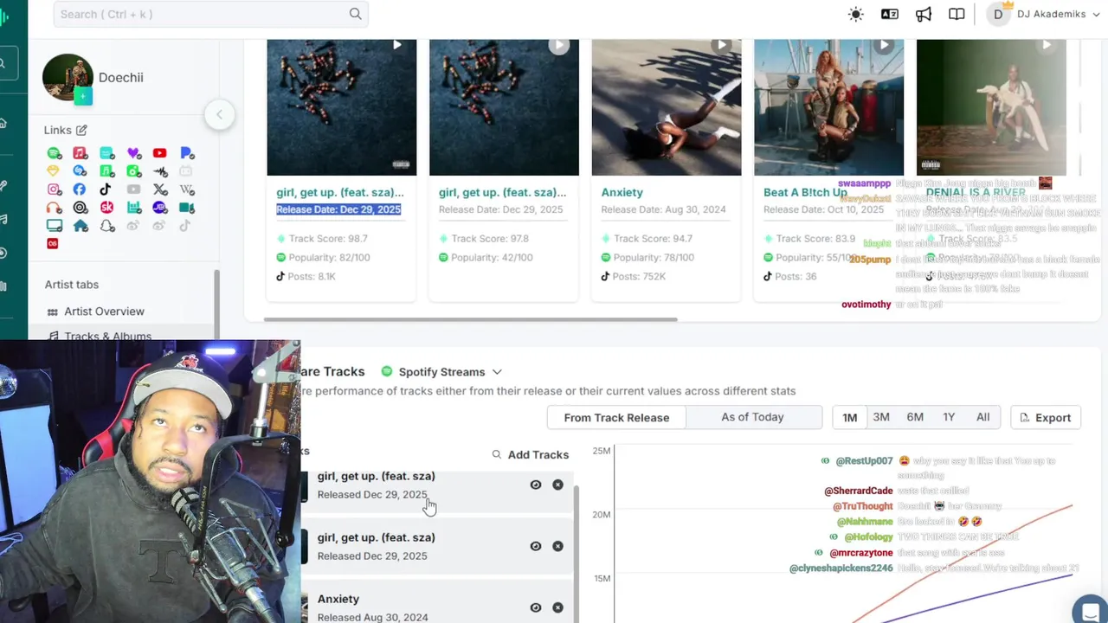Open the Instagram link icon
The image size is (1108, 623).
click(54, 189)
